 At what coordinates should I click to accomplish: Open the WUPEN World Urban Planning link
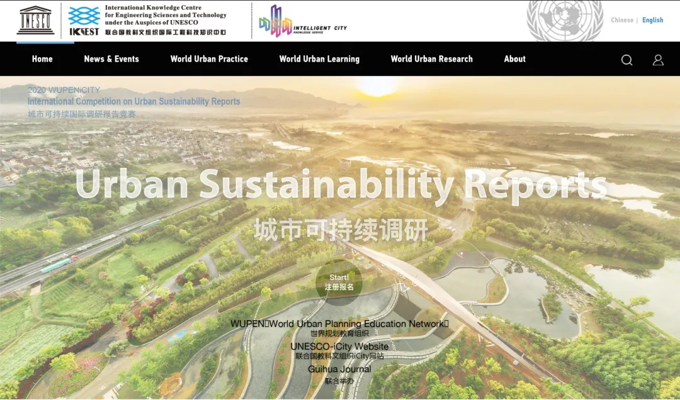339,324
